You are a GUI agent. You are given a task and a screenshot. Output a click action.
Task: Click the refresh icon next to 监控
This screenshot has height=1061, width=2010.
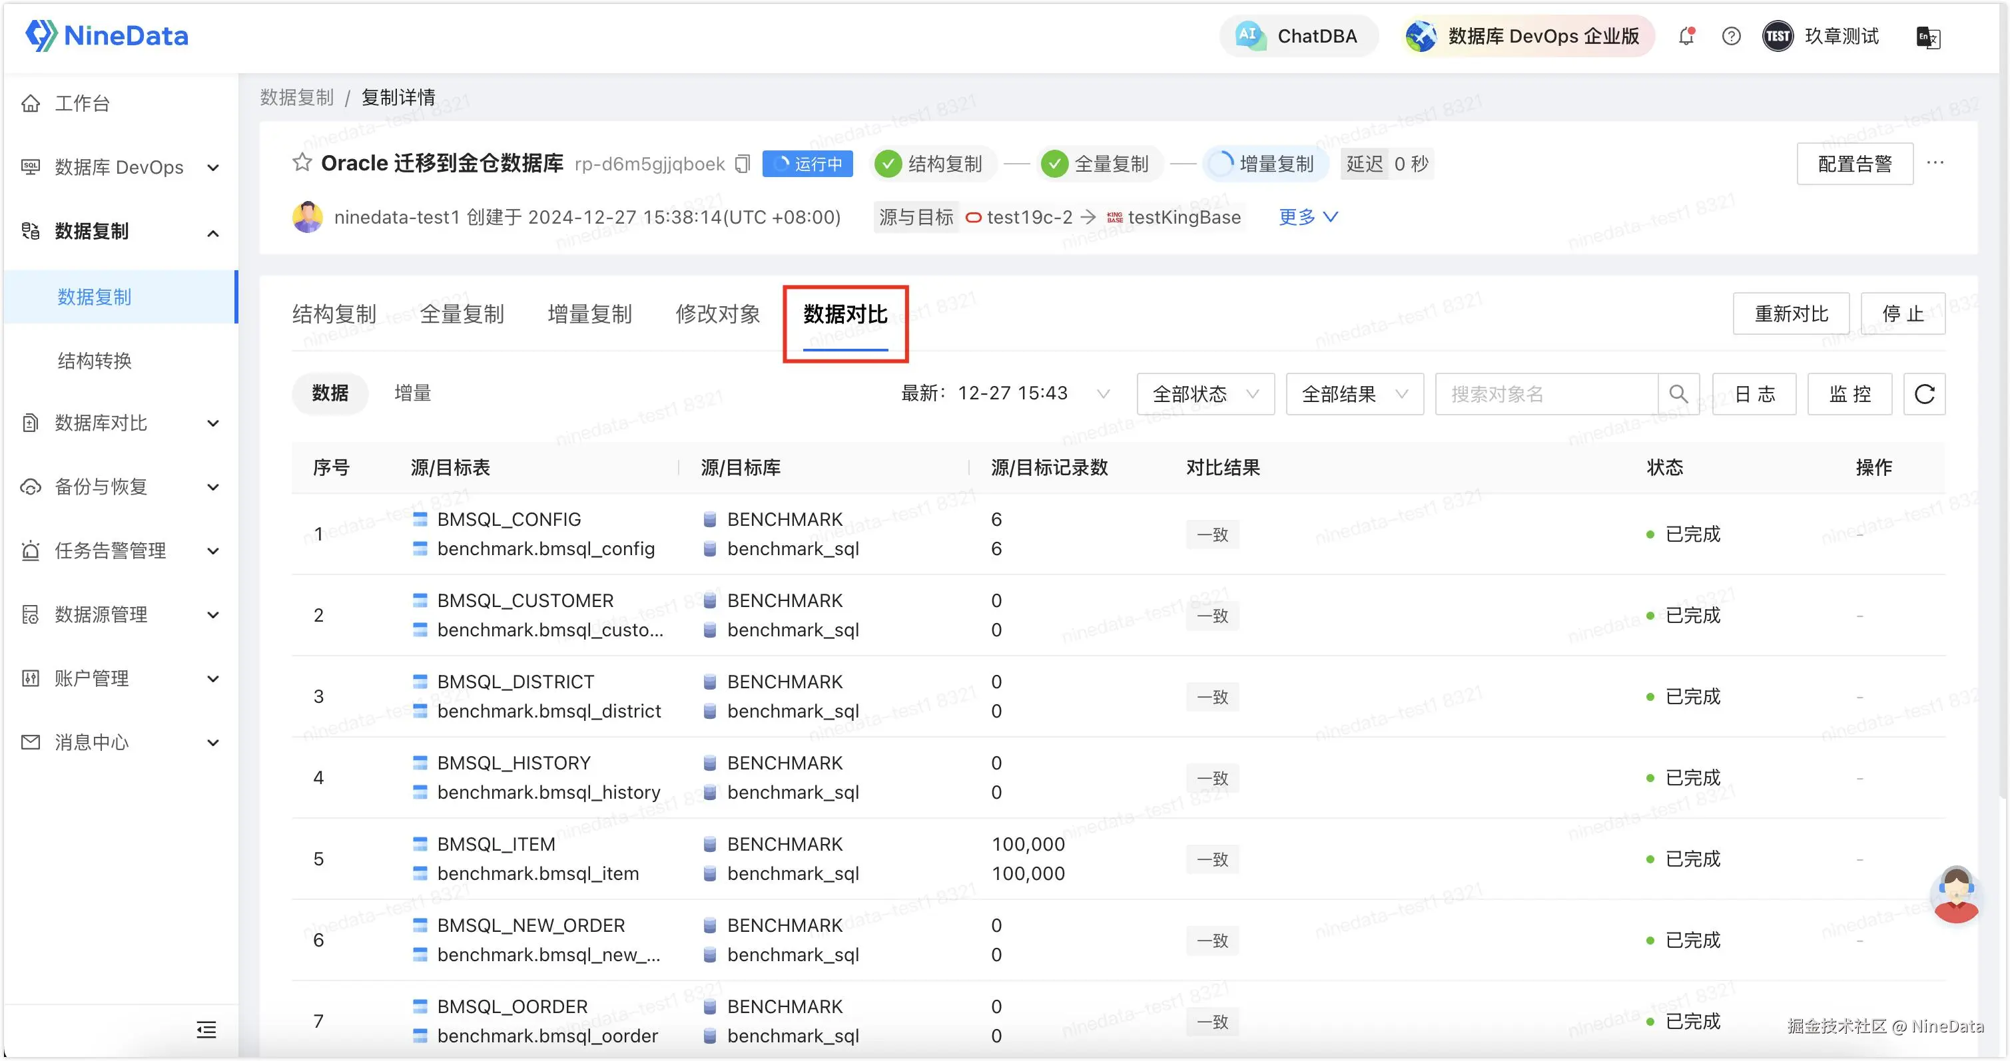1924,393
